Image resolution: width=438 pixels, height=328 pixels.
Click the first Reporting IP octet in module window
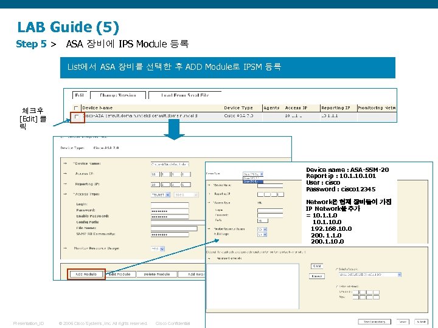point(260,194)
